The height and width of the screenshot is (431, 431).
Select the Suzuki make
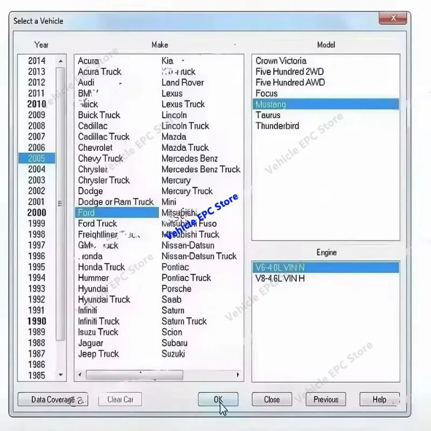tap(173, 354)
